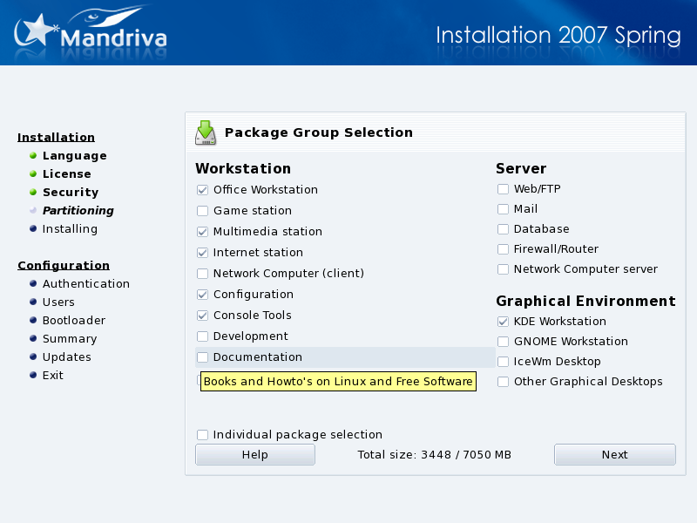Viewport: 697px width, 523px height.
Task: Uncheck the Office Workstation checkbox
Action: (x=203, y=190)
